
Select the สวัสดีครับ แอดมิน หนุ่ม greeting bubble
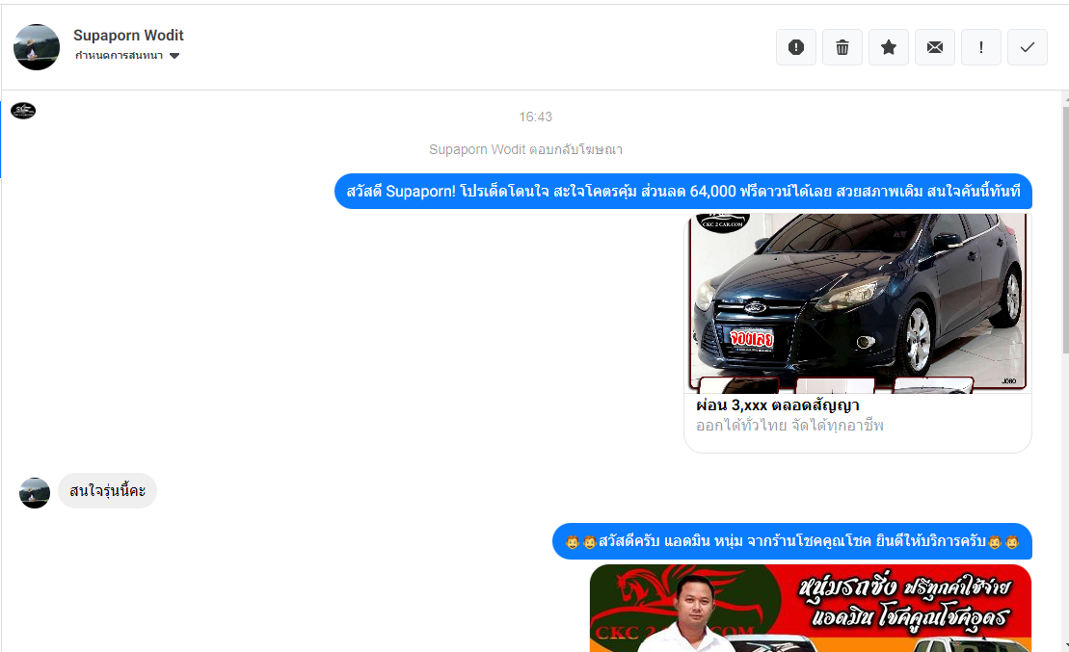coord(792,541)
